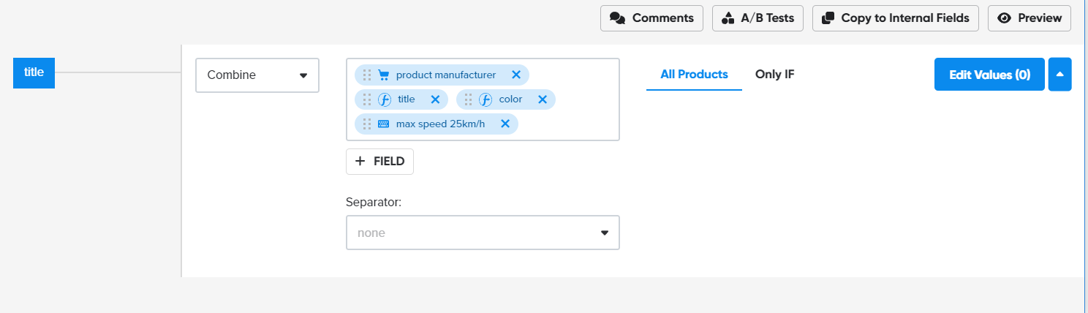Click the Edit Values (0) button
Image resolution: width=1088 pixels, height=313 pixels.
[989, 75]
